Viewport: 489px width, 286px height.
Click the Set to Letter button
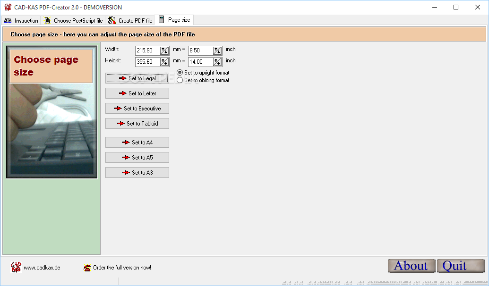137,93
